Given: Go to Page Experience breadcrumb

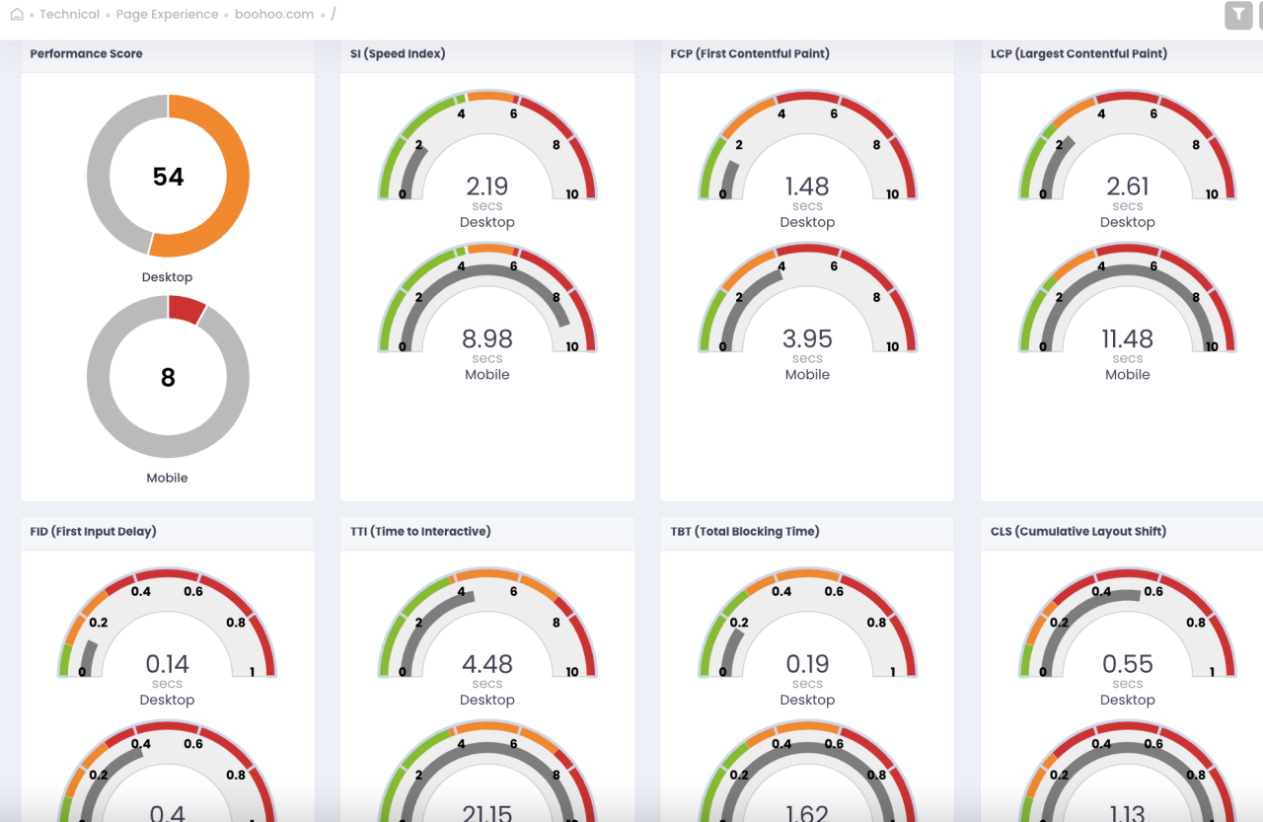Looking at the screenshot, I should pos(167,14).
